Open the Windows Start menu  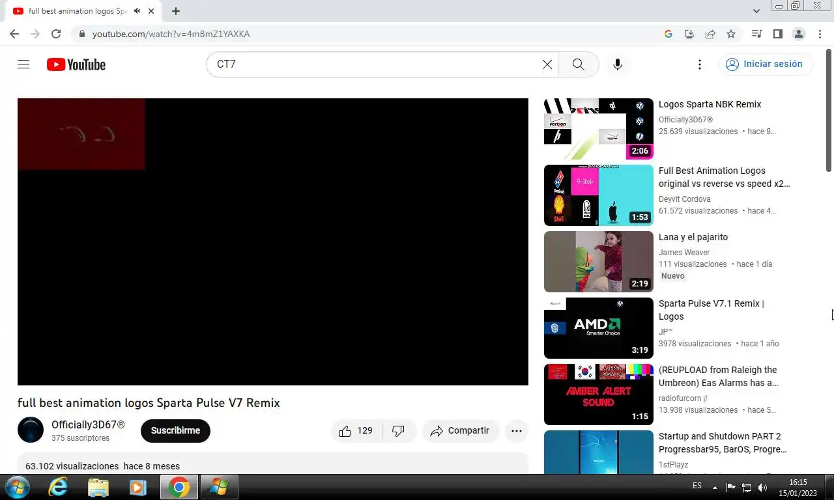[16, 487]
